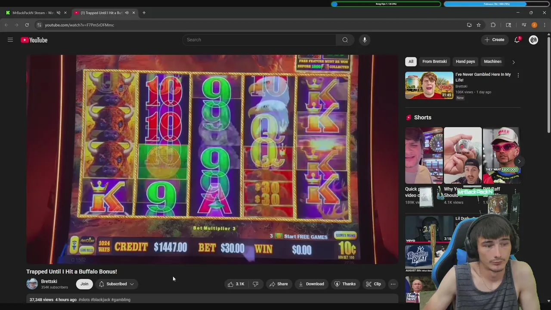The width and height of the screenshot is (551, 310).
Task: Click the Followers goal progress bar
Action: coord(496,4)
